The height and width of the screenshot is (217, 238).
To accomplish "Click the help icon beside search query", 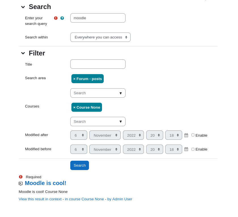I will [62, 18].
